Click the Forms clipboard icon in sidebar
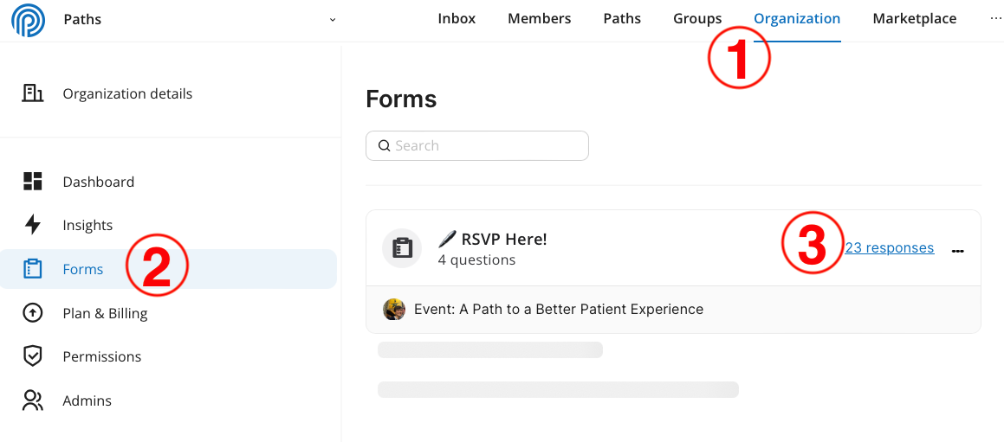1004x442 pixels. coord(32,269)
